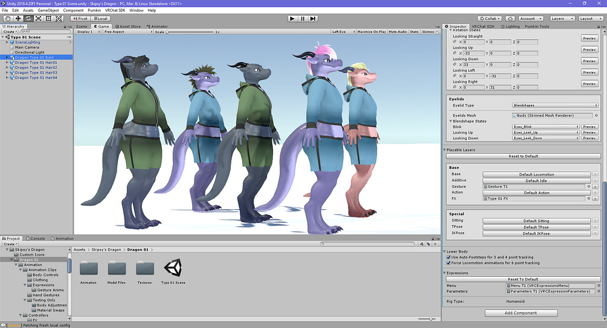The image size is (607, 328).
Task: Open object picker for Parameters T1
Action: coord(599,292)
